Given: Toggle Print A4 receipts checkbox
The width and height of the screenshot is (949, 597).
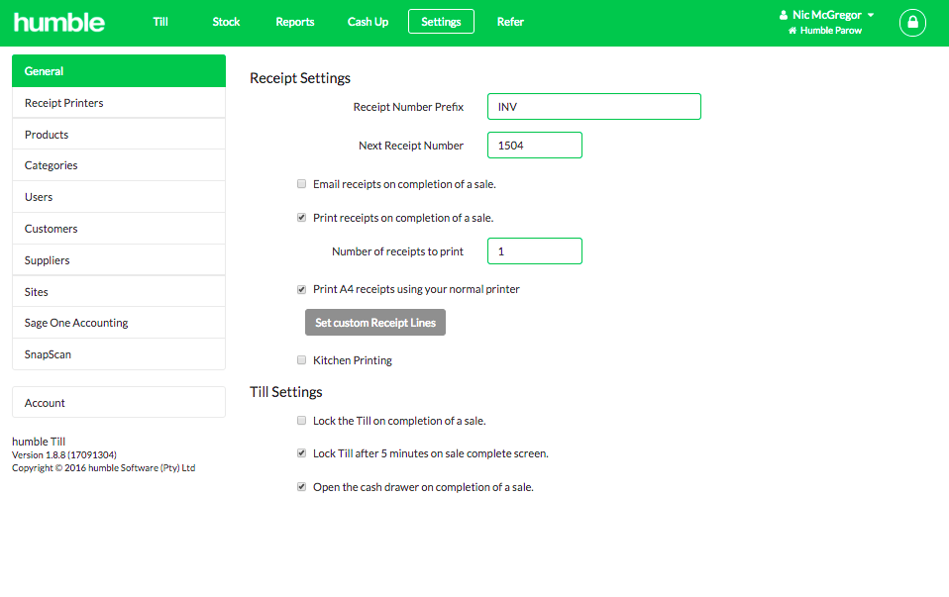Looking at the screenshot, I should point(301,290).
